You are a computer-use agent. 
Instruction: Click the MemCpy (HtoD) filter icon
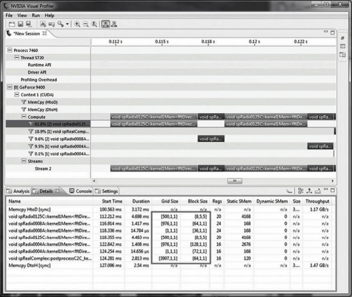click(24, 102)
